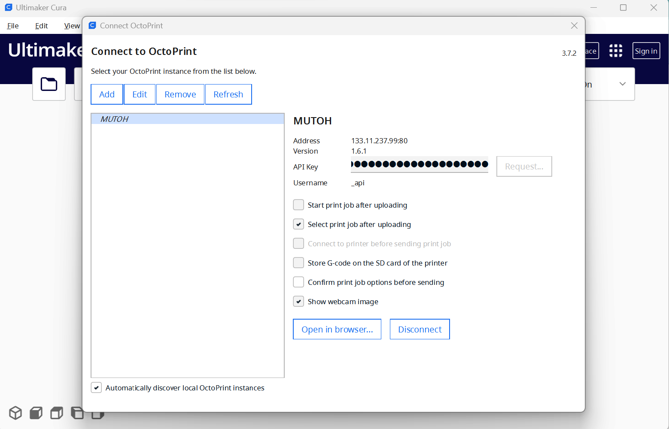Enable Store G-code on the SD card
Screen dimensions: 669x429
point(298,263)
